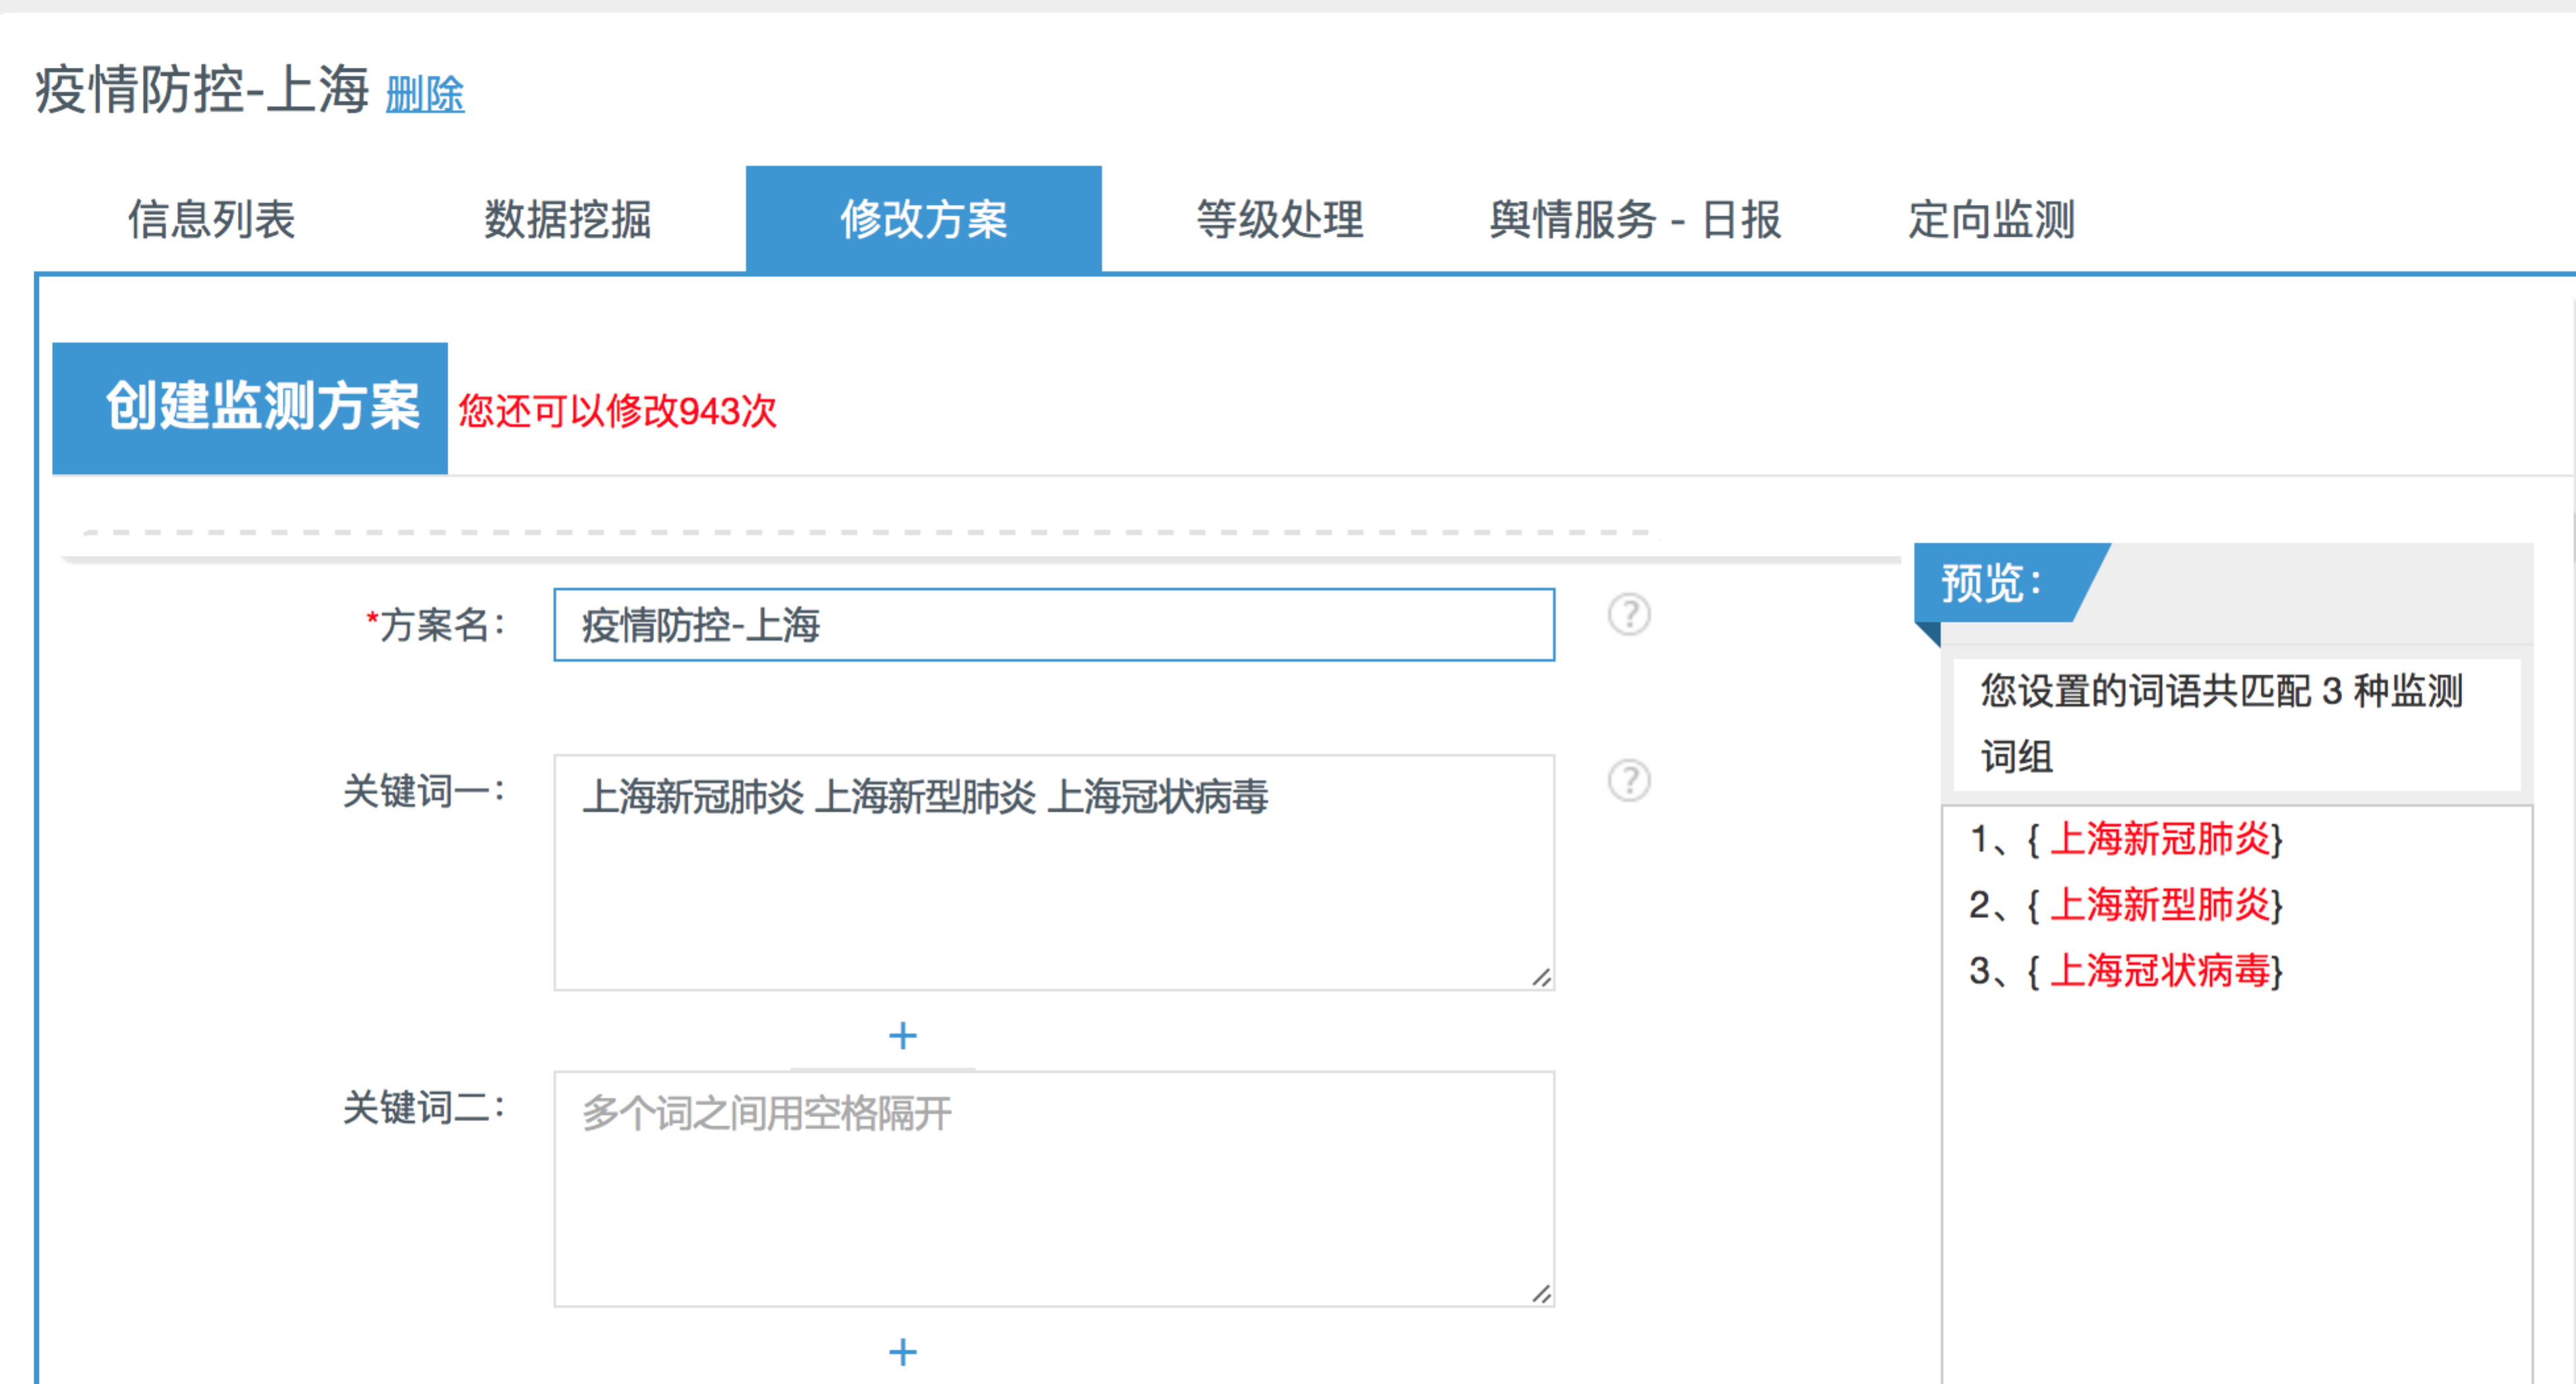Image resolution: width=2576 pixels, height=1384 pixels.
Task: Click inside the 关键词一 textarea
Action: point(1054,872)
